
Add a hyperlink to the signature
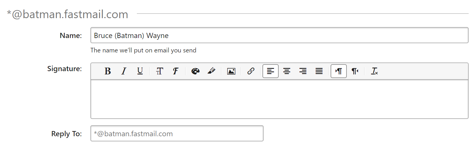(x=251, y=71)
